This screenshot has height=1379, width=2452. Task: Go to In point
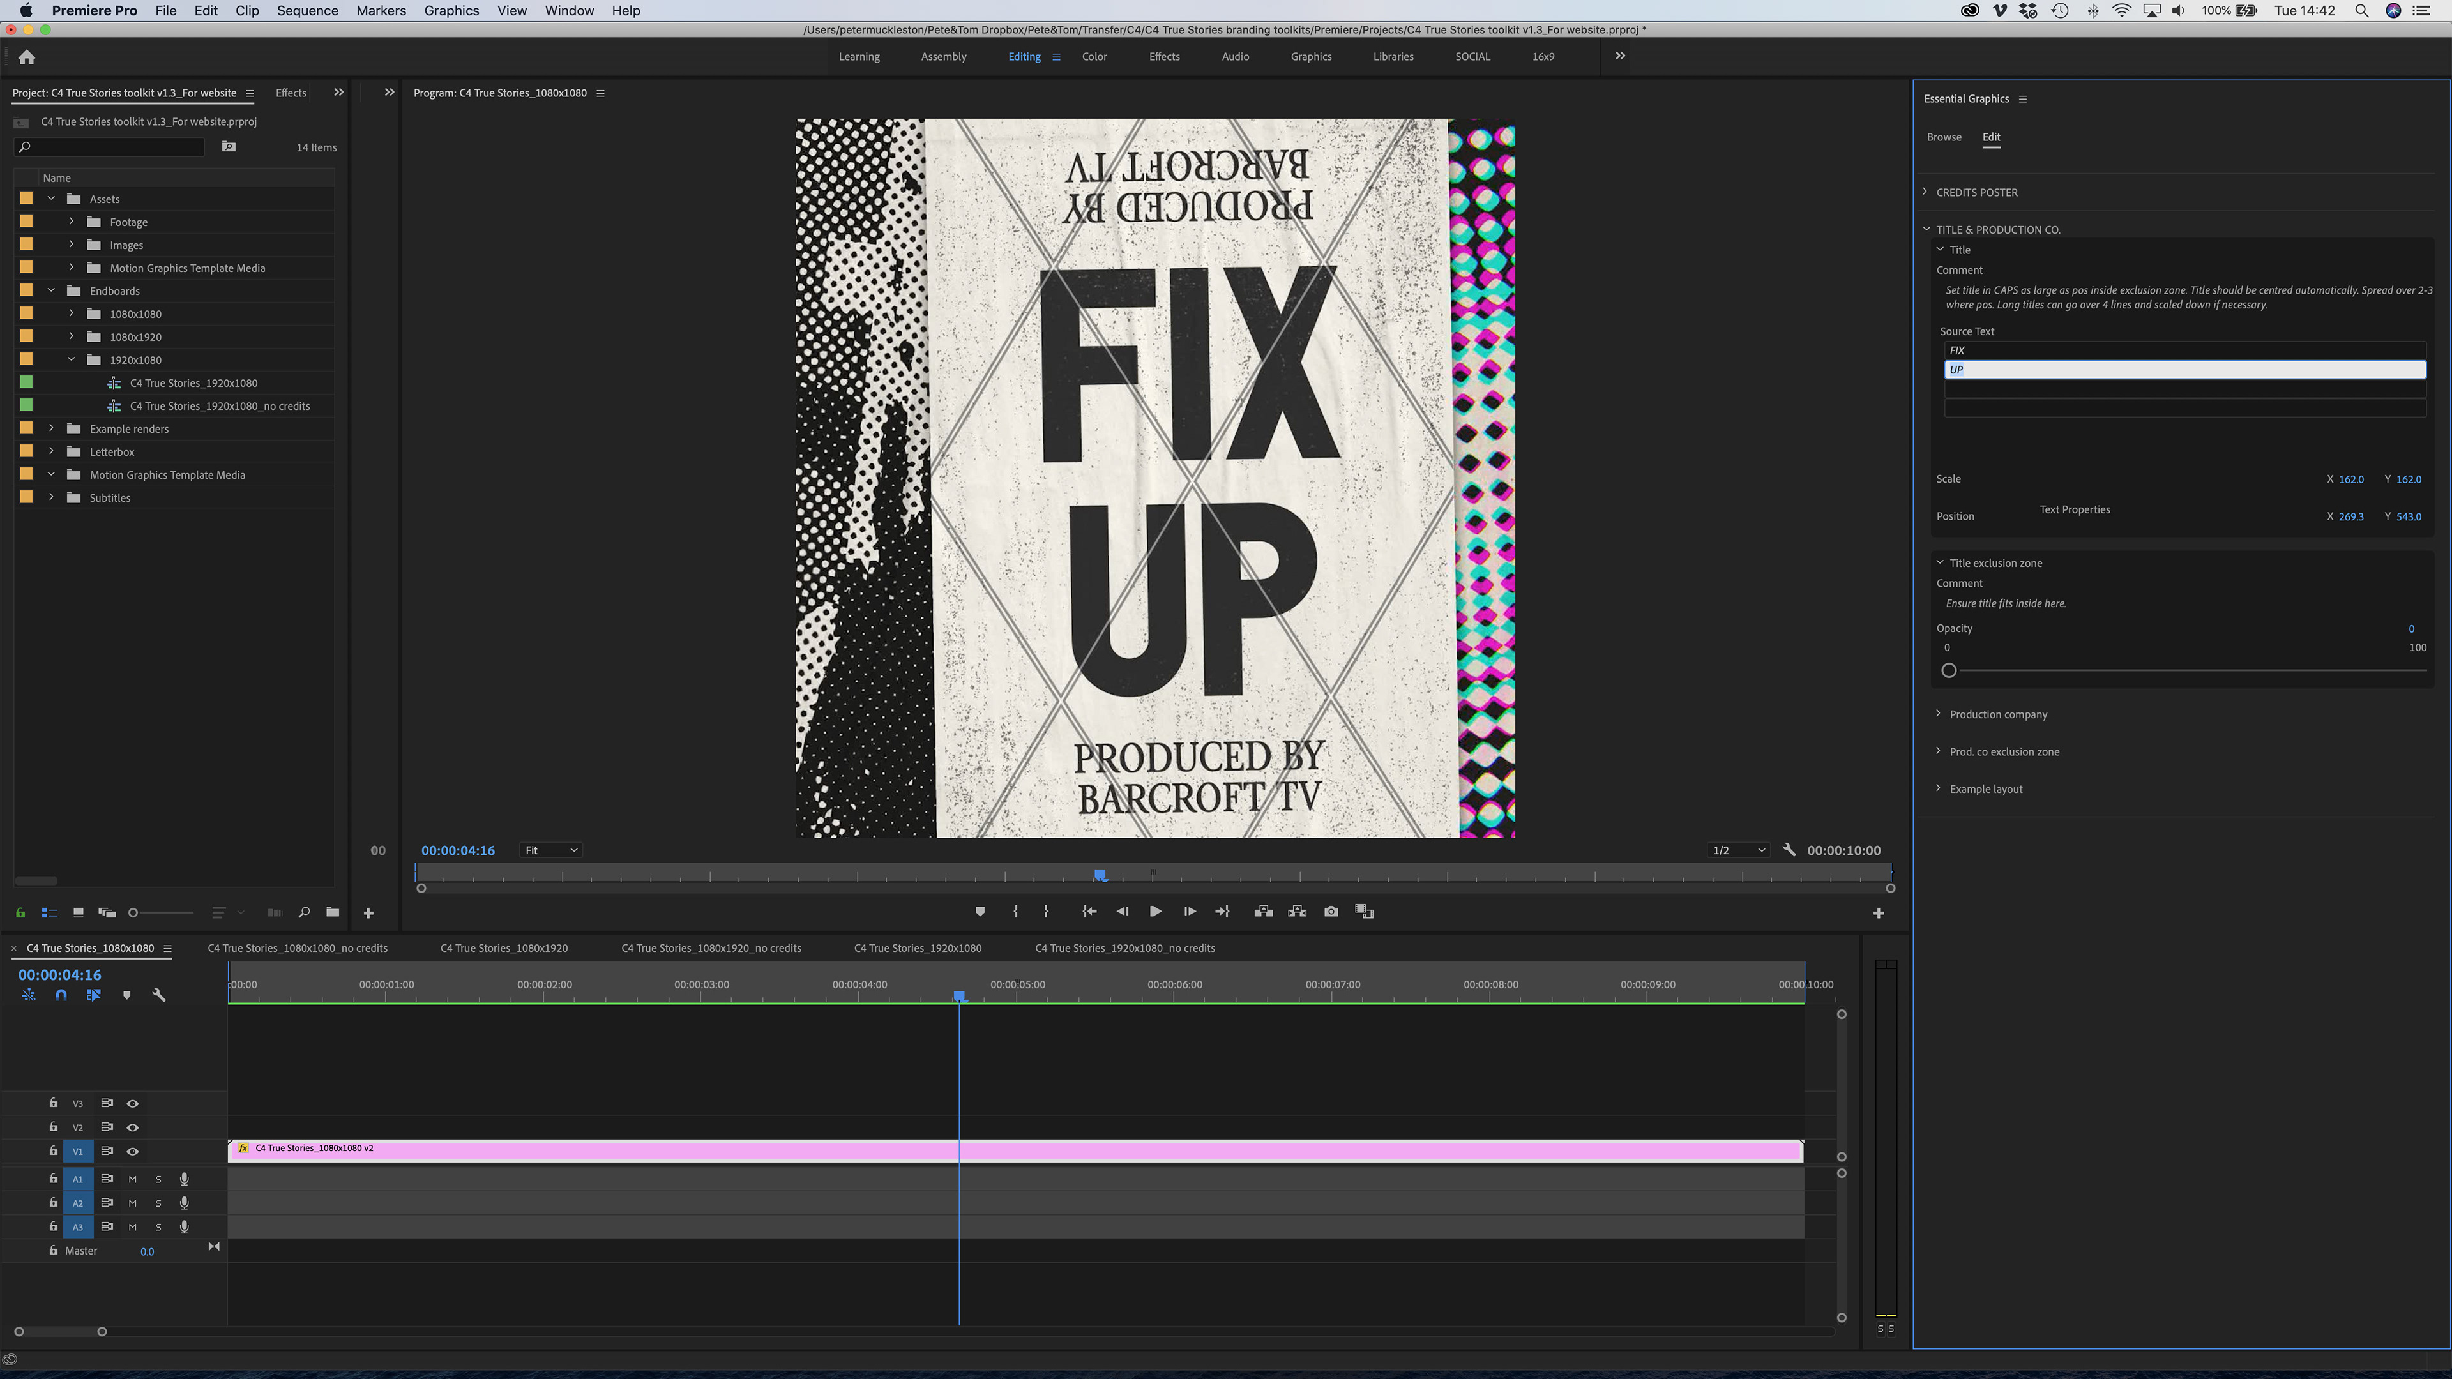pos(1089,912)
